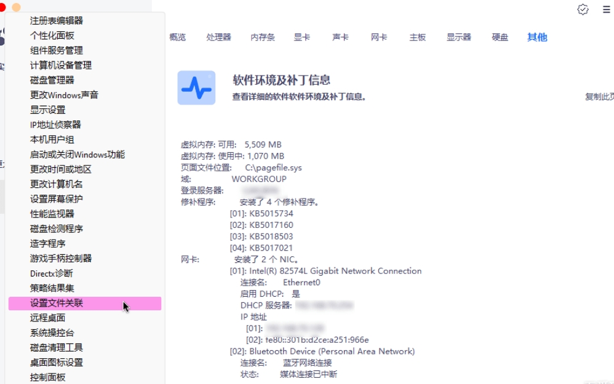Open the hamburger menu in the top-right corner

[x=605, y=10]
